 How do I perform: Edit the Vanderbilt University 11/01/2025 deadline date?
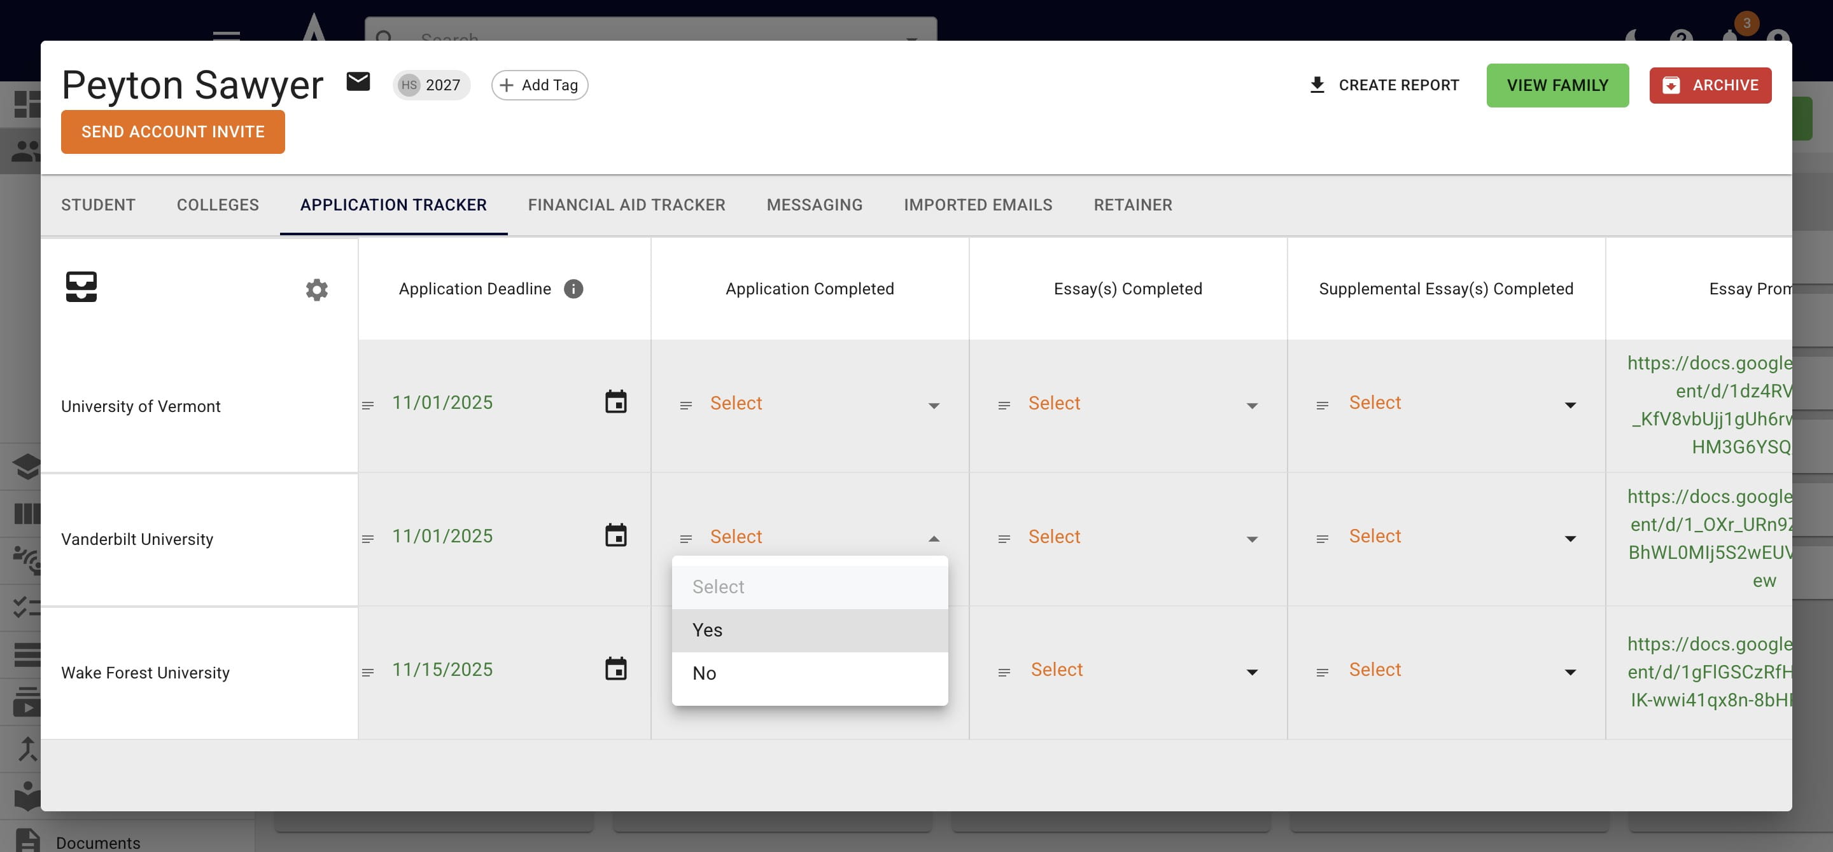click(x=442, y=536)
